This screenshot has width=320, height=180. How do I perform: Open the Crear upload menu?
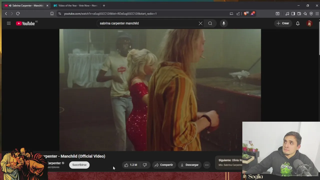click(x=283, y=23)
